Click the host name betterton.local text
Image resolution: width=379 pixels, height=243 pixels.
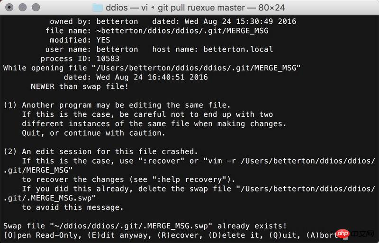pos(238,49)
